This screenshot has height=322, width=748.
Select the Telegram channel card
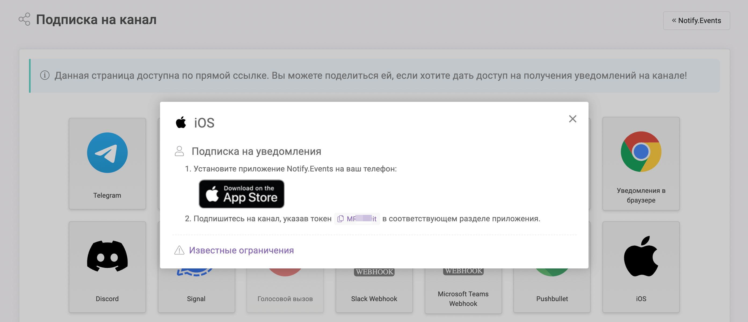107,163
